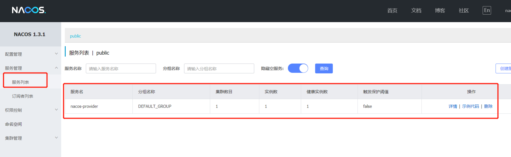Focus the 分组名称 input field

(x=219, y=69)
